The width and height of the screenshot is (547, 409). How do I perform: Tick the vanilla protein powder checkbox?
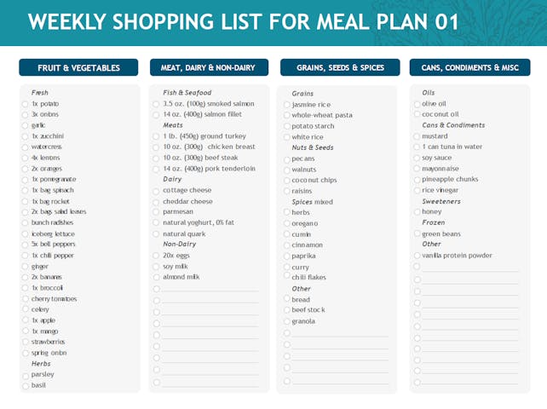coord(417,256)
